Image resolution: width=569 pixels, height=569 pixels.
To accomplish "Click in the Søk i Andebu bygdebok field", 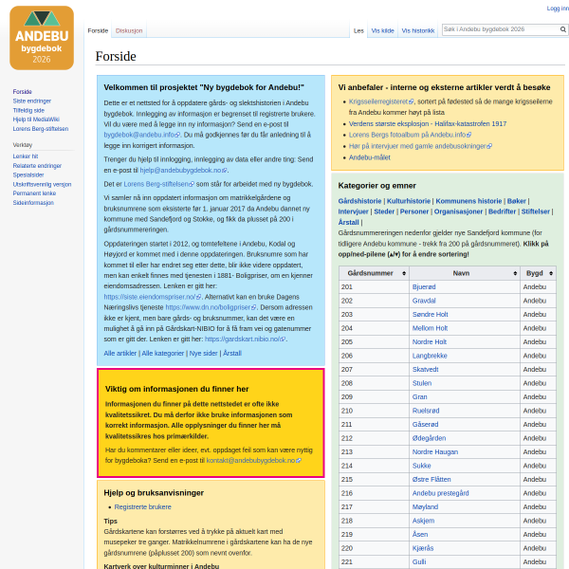I will pos(501,29).
